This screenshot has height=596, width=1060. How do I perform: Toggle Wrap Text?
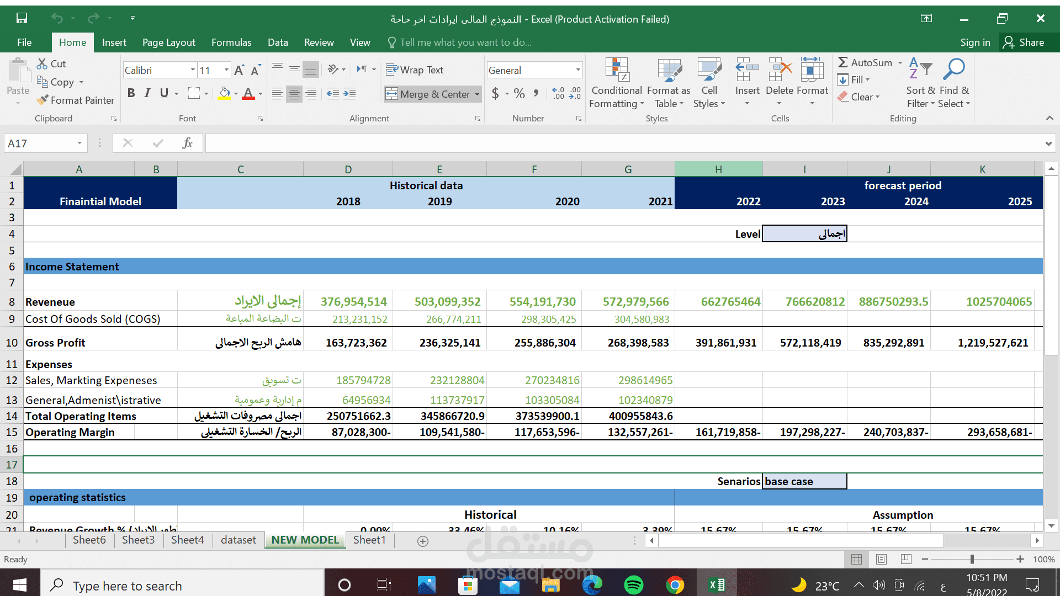pyautogui.click(x=415, y=70)
